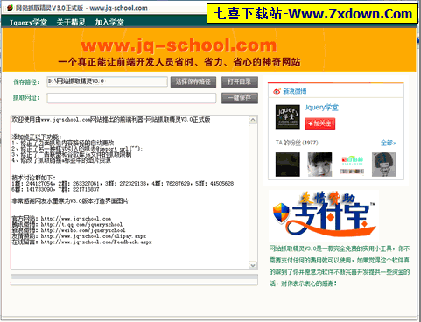Click the 技术讨论群如下 line
The height and width of the screenshot is (322, 421).
pos(33,178)
